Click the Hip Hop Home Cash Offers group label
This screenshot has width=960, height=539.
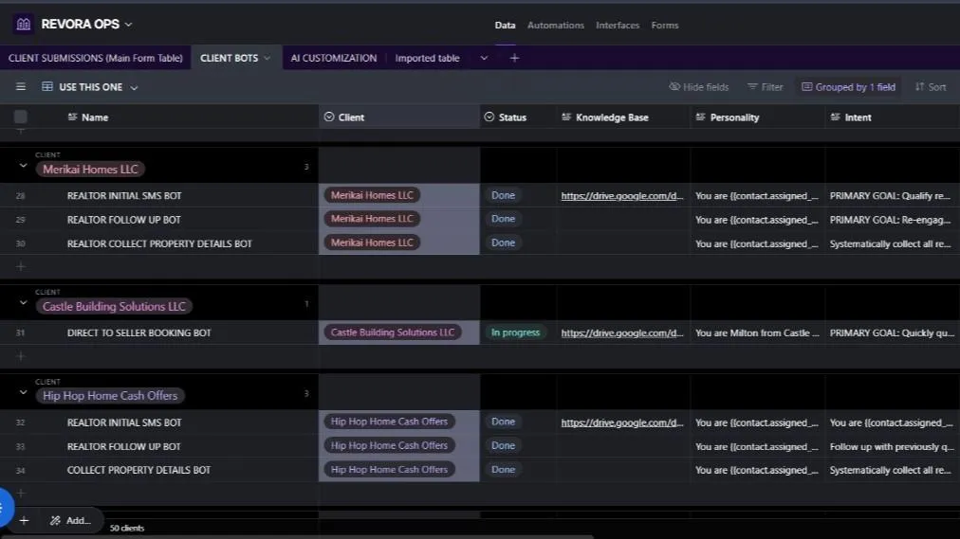point(110,395)
